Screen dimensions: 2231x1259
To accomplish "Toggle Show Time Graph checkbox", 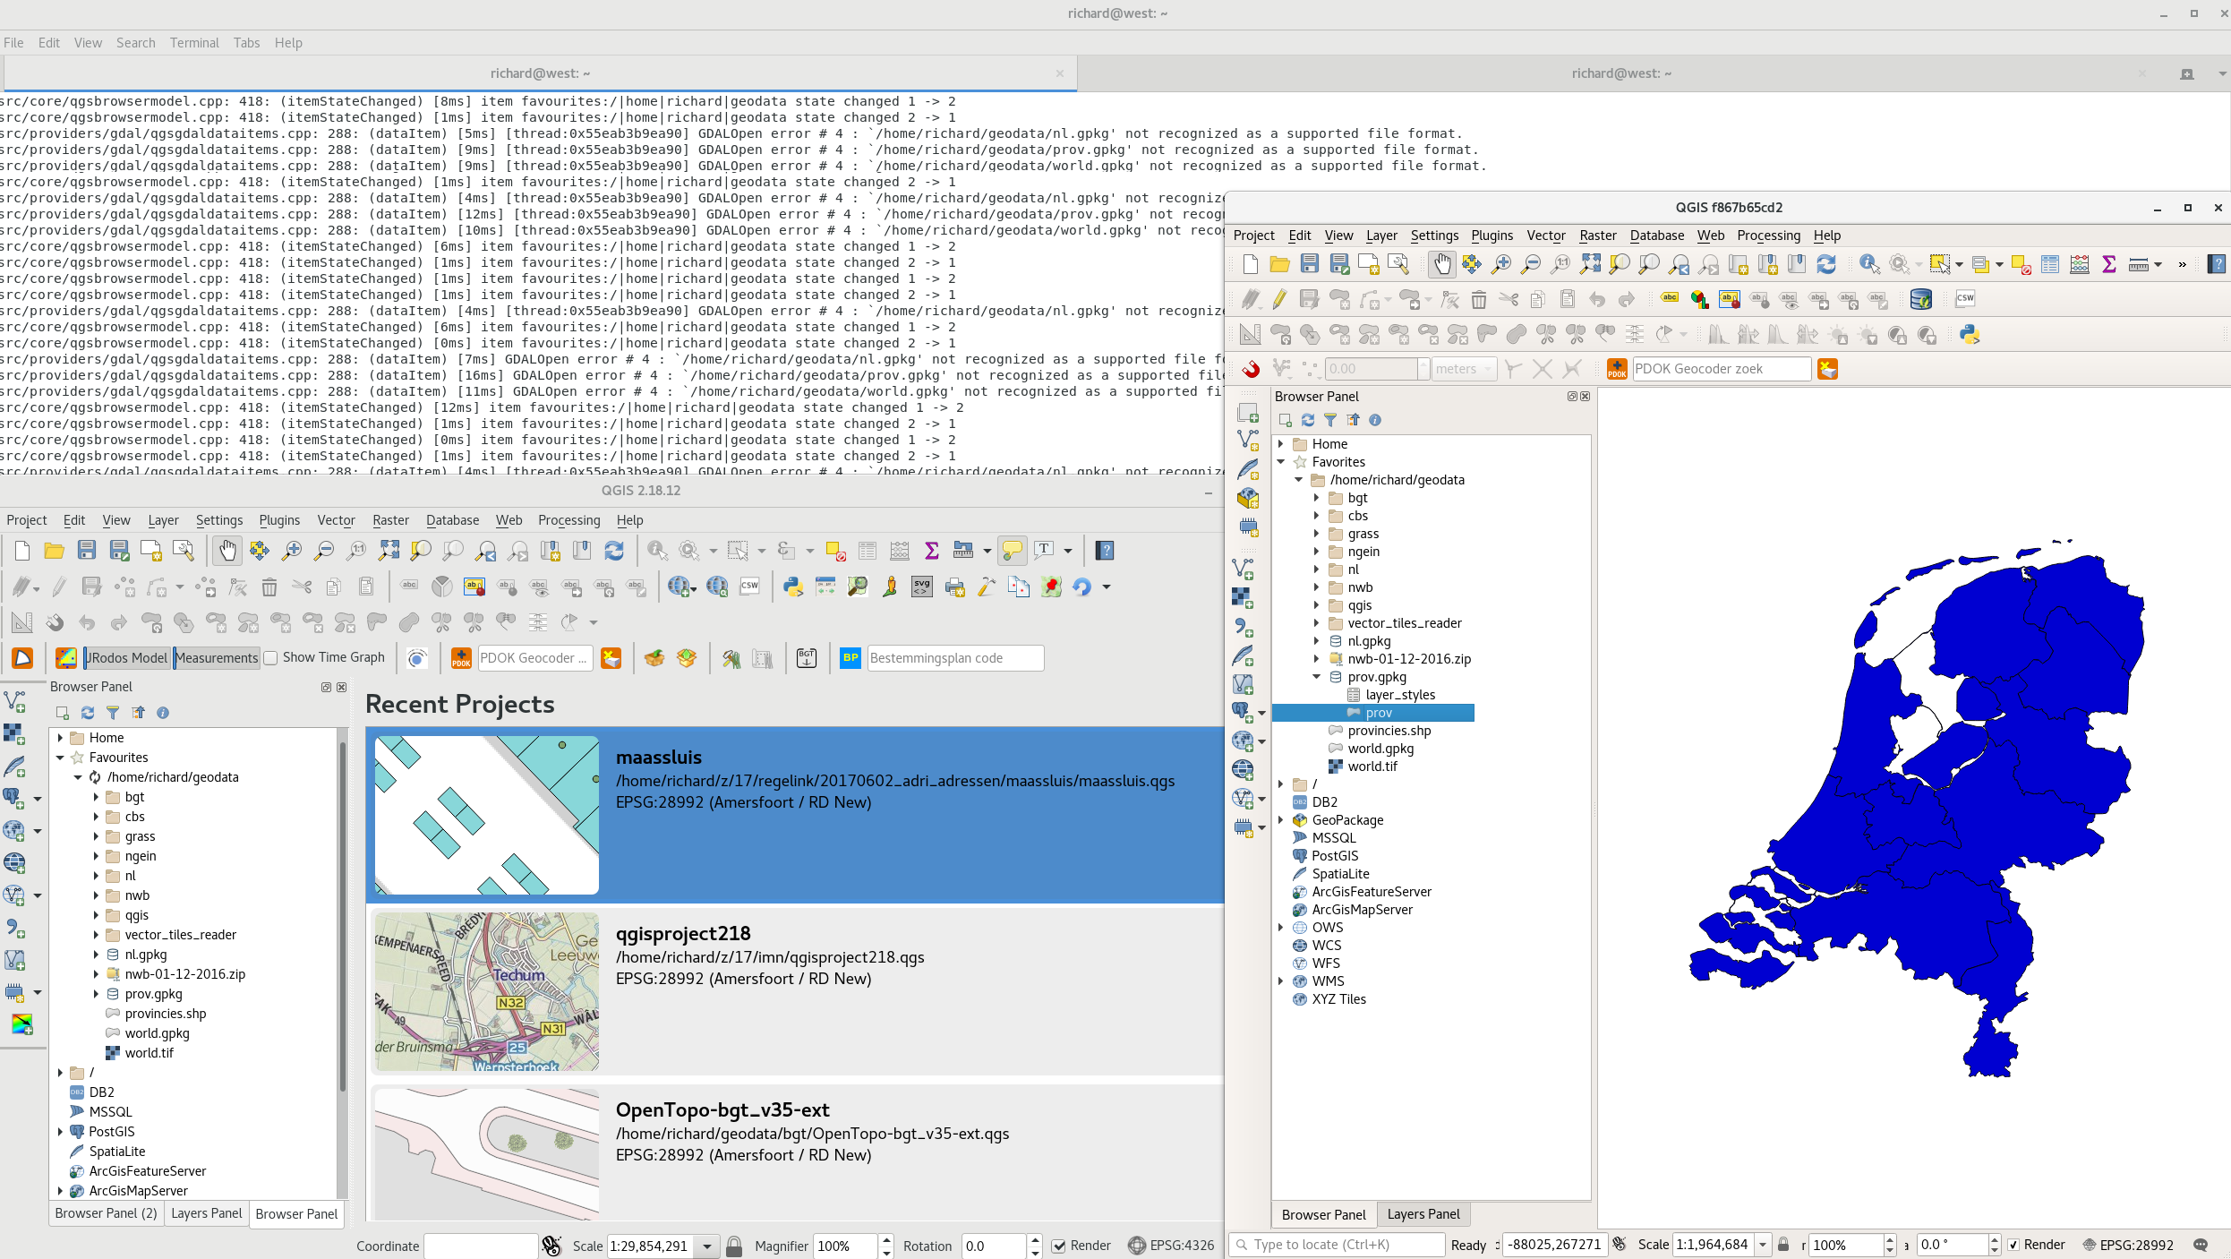I will click(270, 658).
